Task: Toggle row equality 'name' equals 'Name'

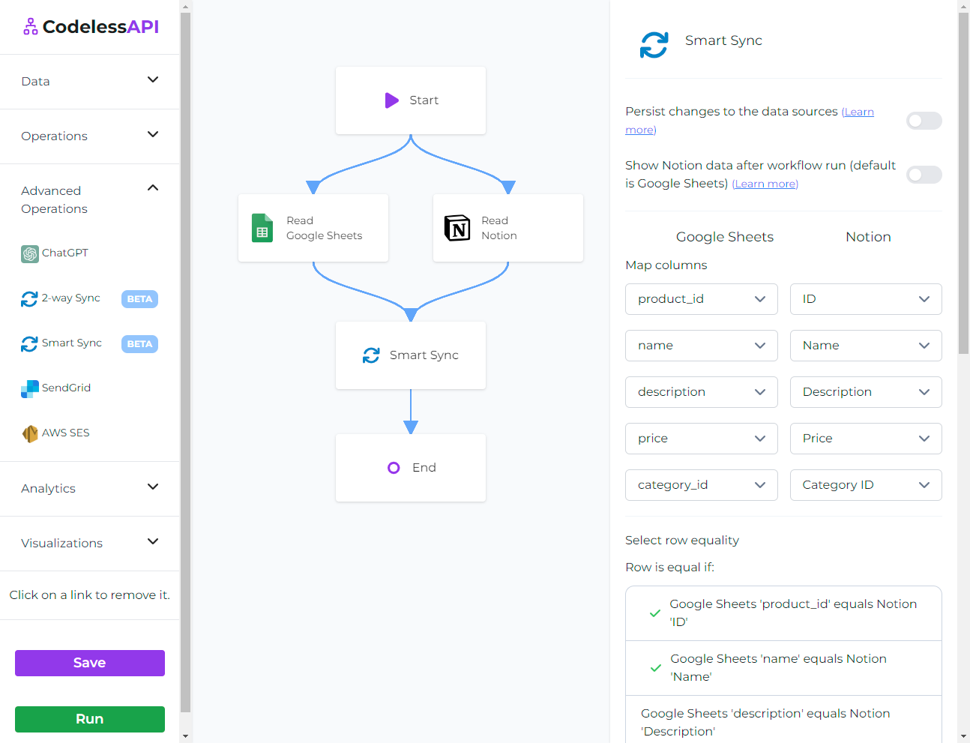Action: pos(783,668)
